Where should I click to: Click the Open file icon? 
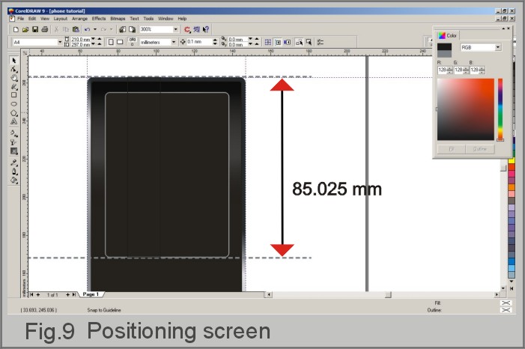(x=25, y=29)
